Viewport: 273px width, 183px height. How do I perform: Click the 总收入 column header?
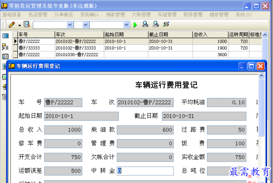(x=210, y=34)
